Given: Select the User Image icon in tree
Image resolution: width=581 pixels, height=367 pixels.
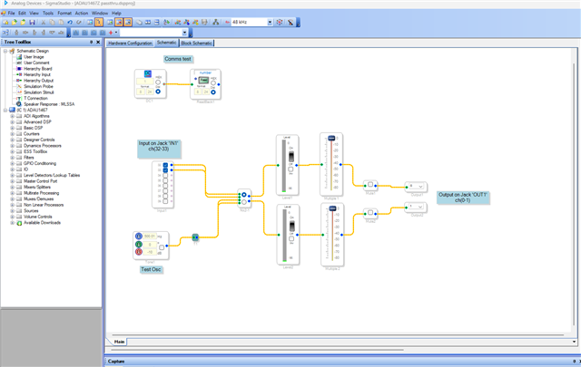Looking at the screenshot, I should 19,57.
